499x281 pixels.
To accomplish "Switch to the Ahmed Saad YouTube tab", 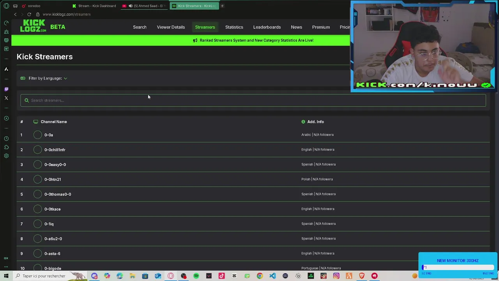I will (144, 6).
